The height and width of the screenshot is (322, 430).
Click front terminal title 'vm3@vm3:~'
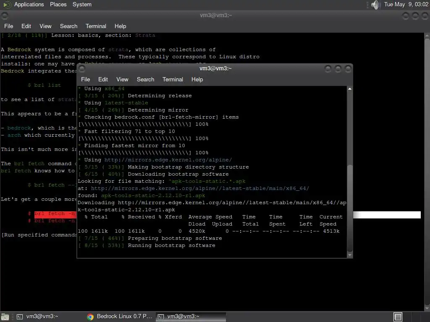tap(215, 68)
